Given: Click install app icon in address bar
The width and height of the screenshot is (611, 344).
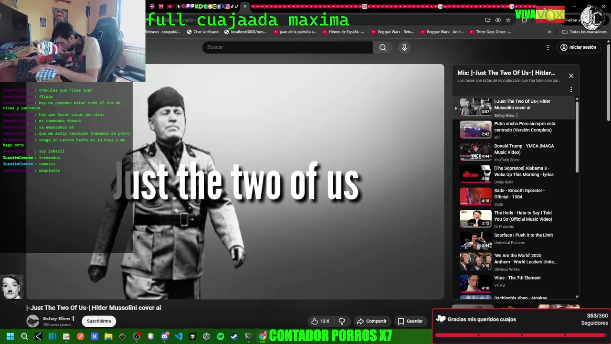Looking at the screenshot, I should point(487,20).
